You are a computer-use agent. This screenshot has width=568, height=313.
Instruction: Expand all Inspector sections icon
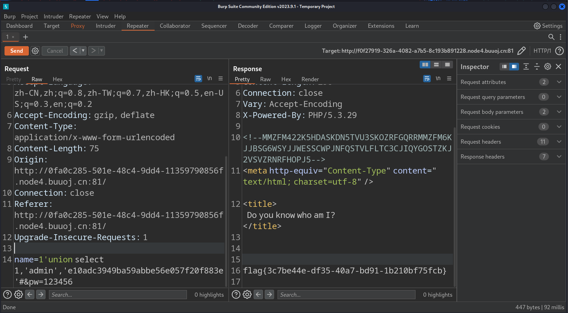tap(526, 67)
